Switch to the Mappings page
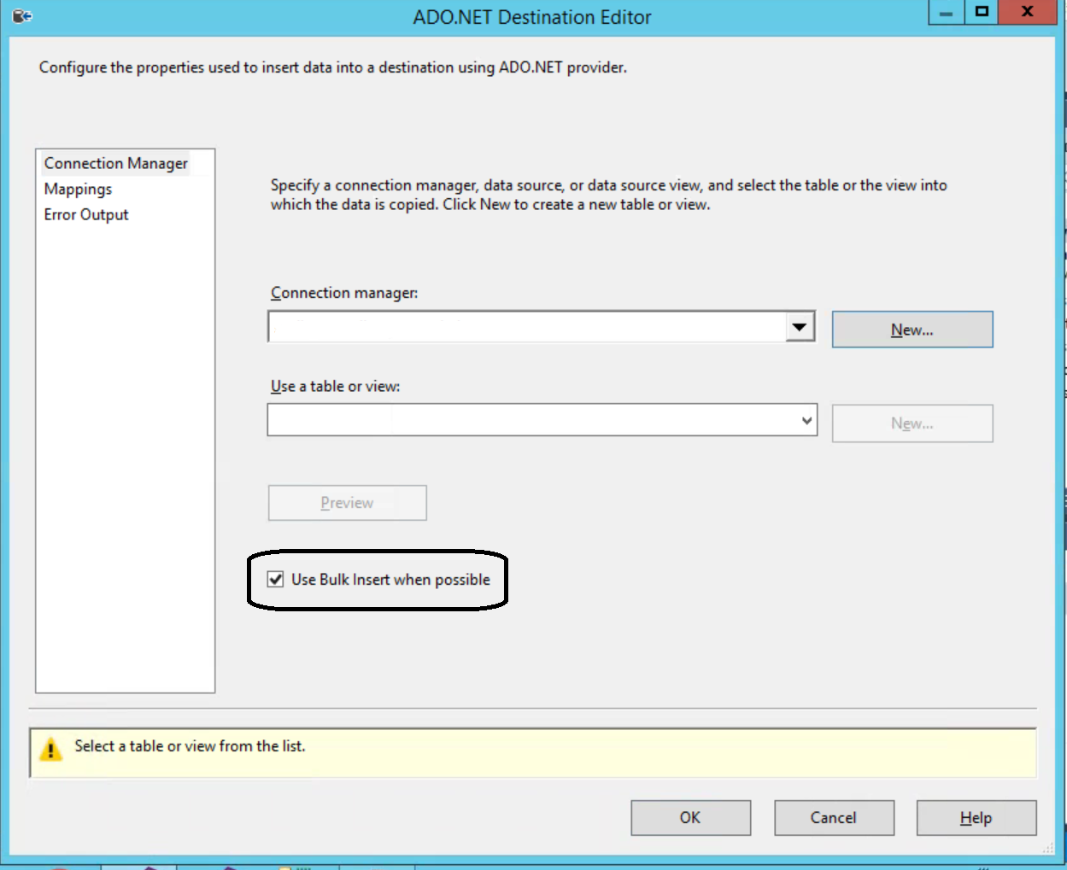Viewport: 1067px width, 870px height. coord(79,189)
